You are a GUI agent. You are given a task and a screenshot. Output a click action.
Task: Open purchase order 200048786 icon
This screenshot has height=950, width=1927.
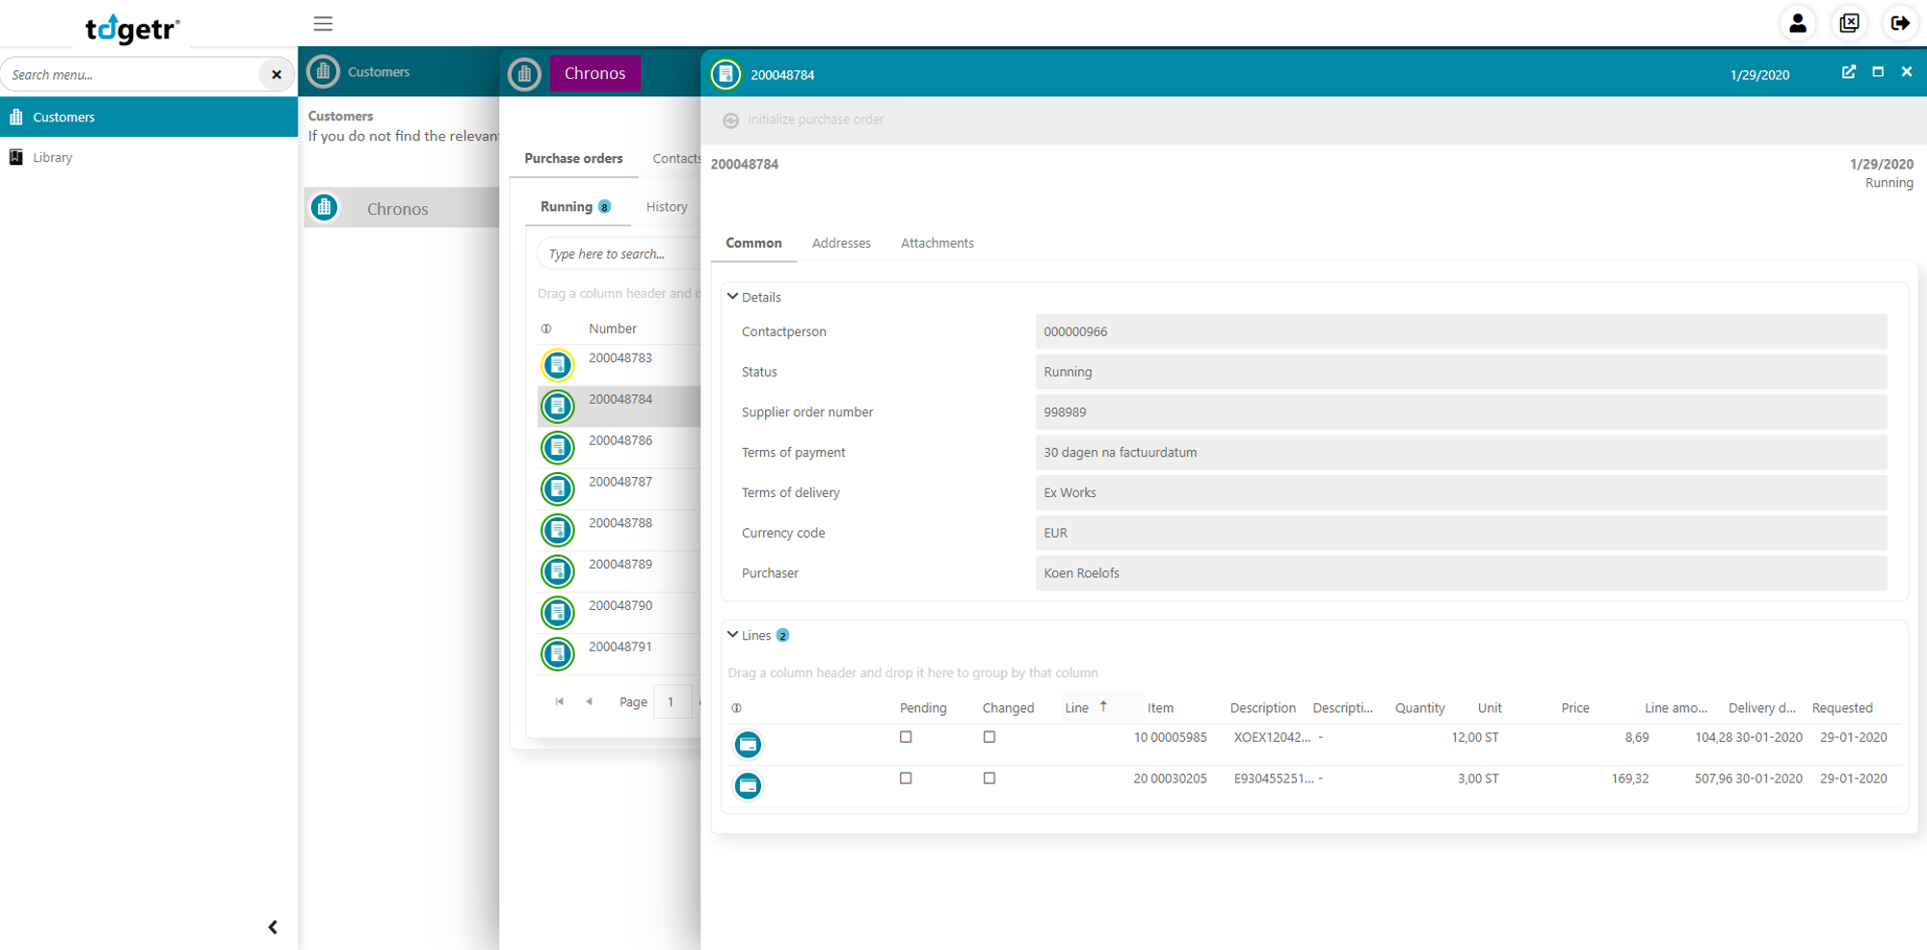point(558,448)
